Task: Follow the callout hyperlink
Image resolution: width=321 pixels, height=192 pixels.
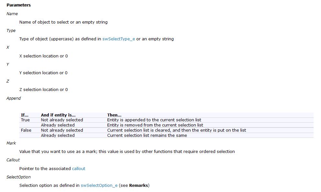Action: (x=78, y=168)
